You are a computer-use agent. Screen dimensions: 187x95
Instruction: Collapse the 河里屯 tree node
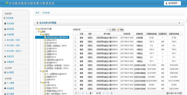[x=41, y=34]
